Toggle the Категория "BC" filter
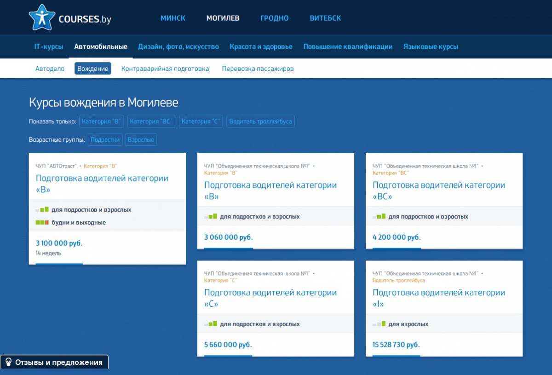 tap(151, 121)
